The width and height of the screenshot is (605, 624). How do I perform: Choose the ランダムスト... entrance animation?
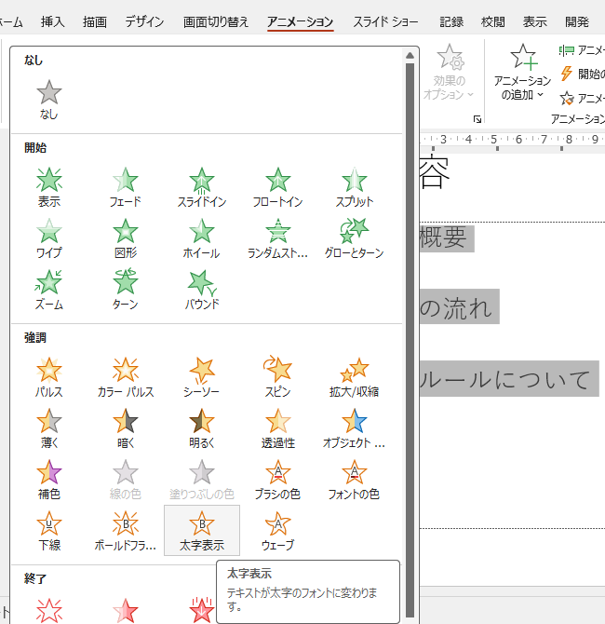coord(277,238)
